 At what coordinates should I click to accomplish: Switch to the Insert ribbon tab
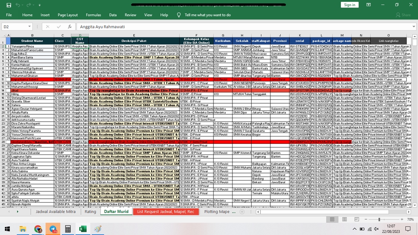(x=45, y=15)
